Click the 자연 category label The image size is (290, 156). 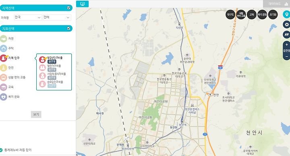11,38
